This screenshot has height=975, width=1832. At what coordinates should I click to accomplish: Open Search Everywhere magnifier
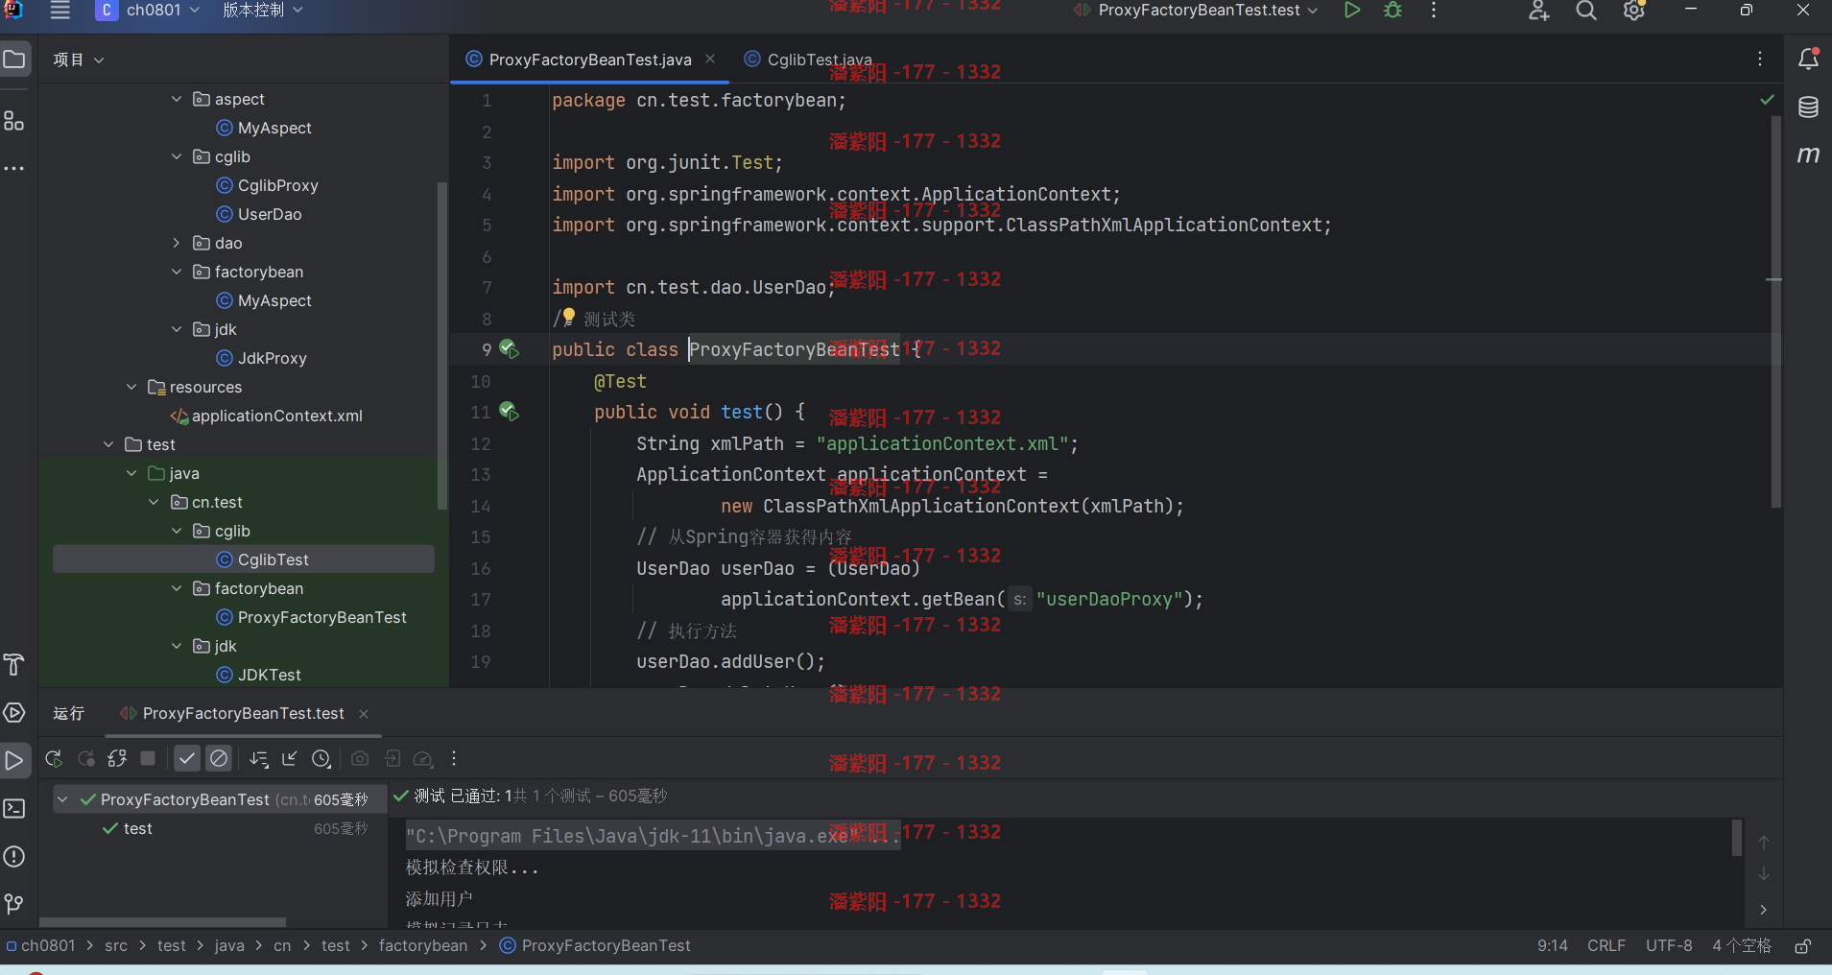click(x=1586, y=11)
